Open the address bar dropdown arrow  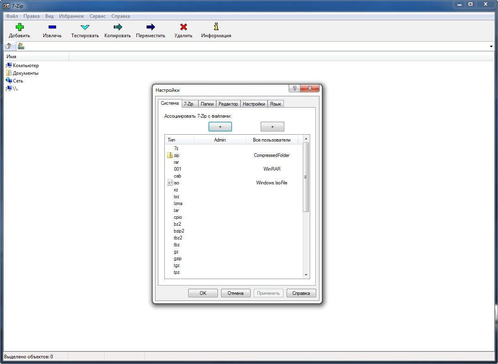click(492, 47)
